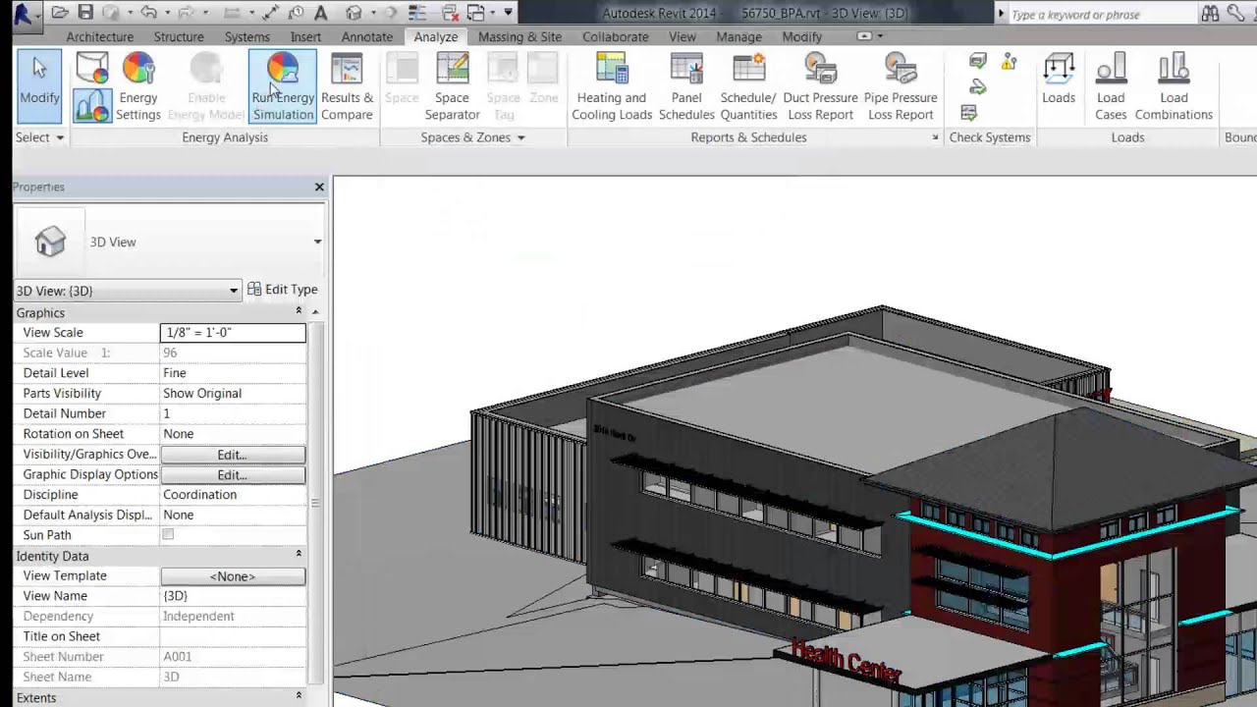Open the Manage ribbon tab

738,36
